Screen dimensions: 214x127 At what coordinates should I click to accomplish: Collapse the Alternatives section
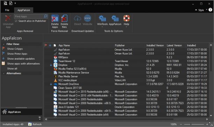[3, 73]
